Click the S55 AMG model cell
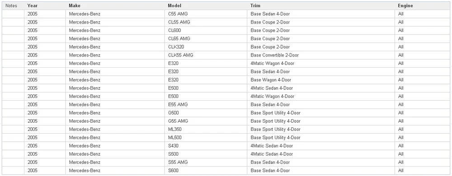Viewport: 452px width, 176px height. [x=206, y=162]
